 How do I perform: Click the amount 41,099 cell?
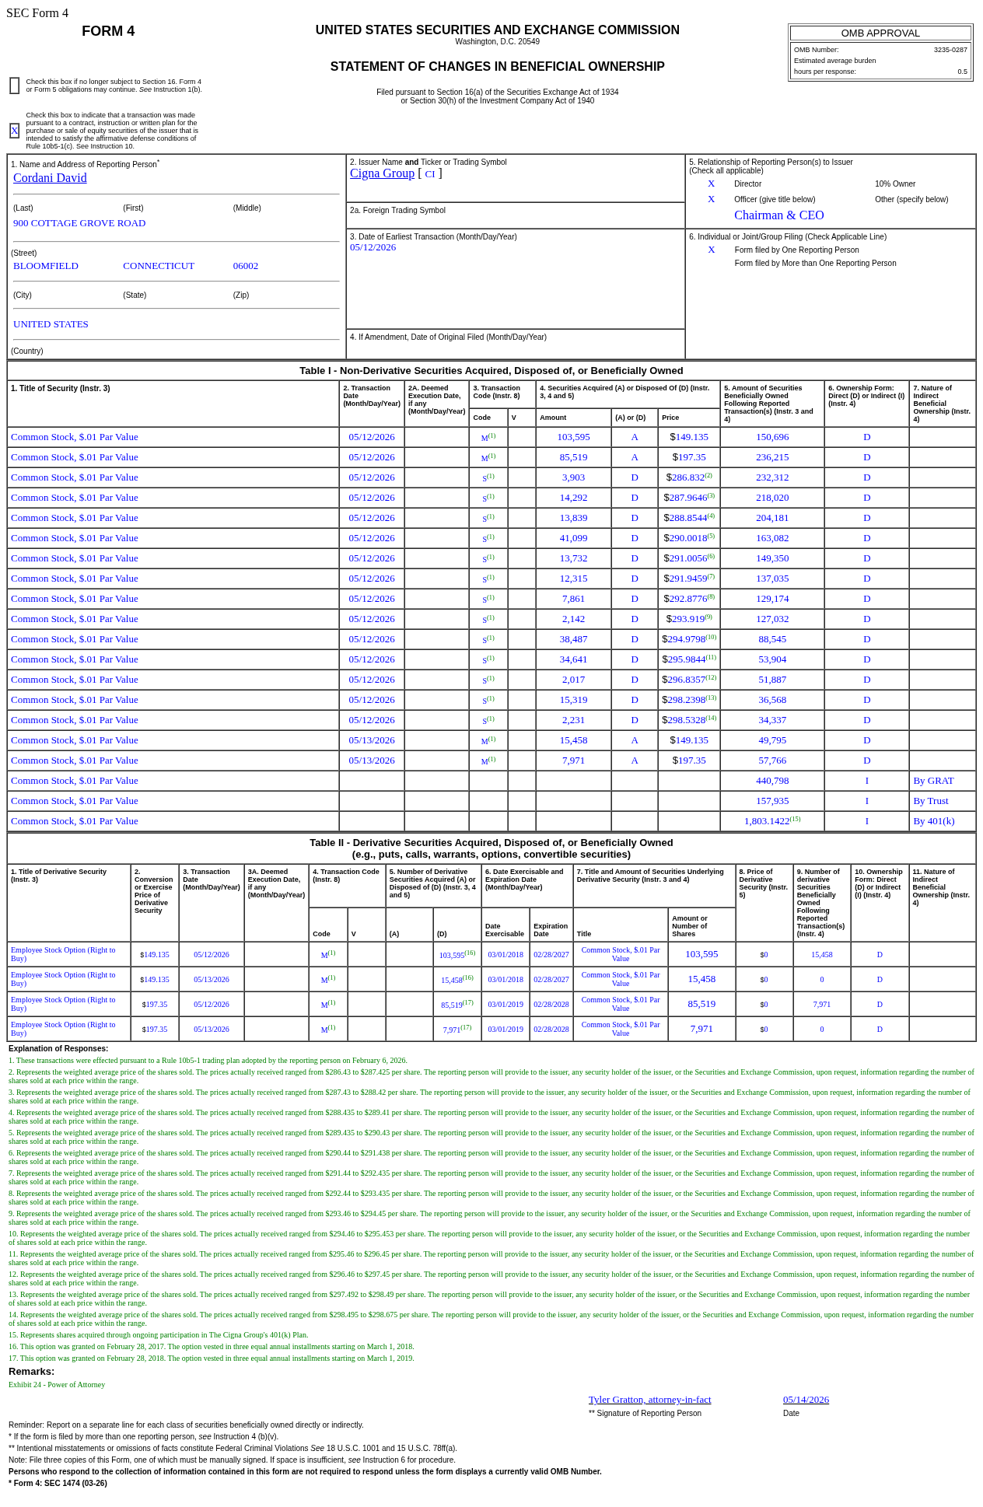[573, 538]
